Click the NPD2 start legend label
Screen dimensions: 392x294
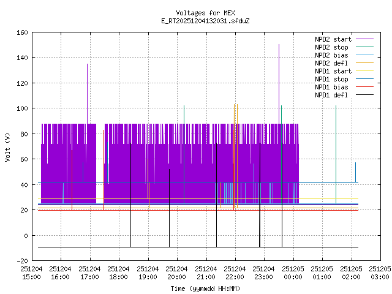(x=333, y=39)
